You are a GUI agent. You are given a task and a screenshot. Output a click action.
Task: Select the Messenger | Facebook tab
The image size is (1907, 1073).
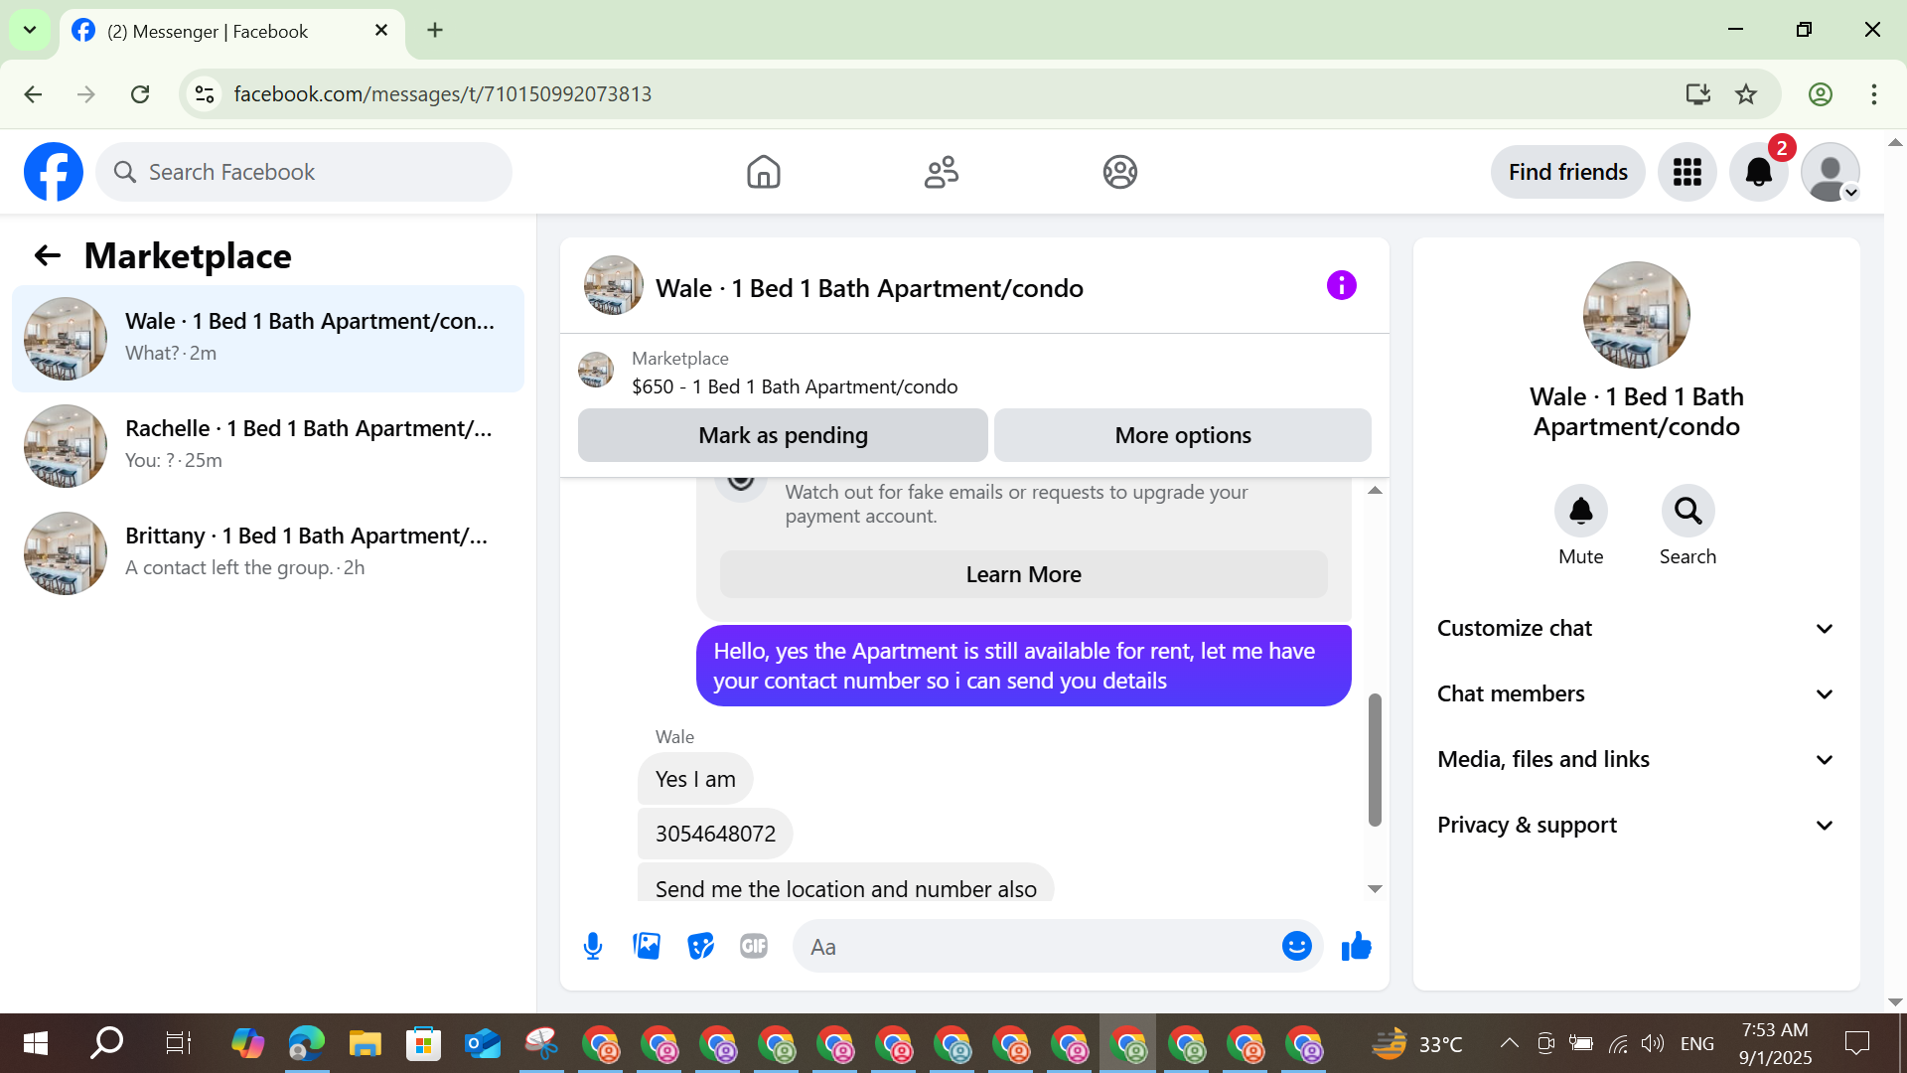point(232,31)
